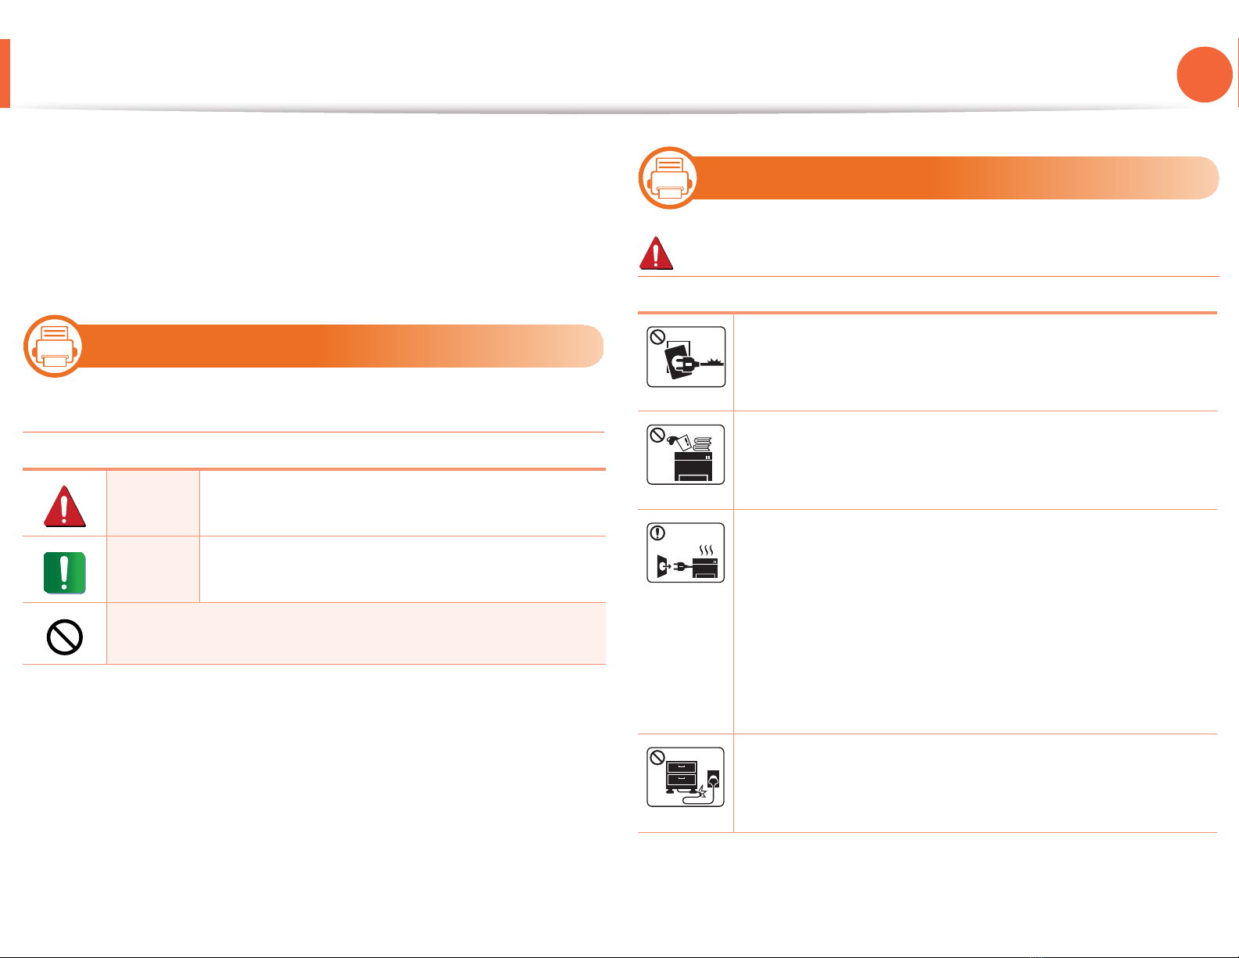Click the orange chapter circle at top right
Viewport: 1239px width, 958px height.
coord(1204,75)
